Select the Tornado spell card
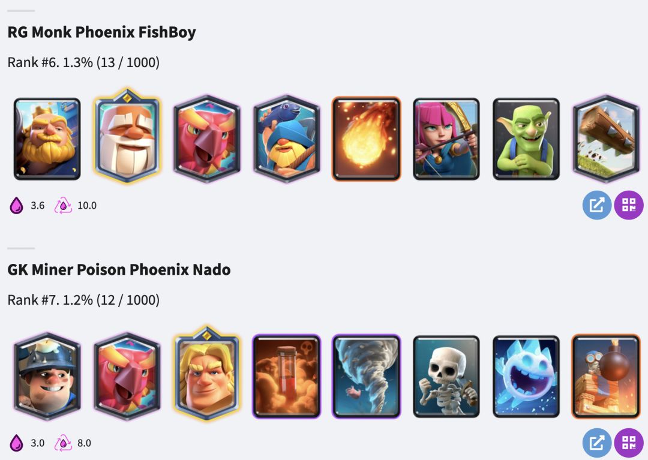 [x=366, y=376]
